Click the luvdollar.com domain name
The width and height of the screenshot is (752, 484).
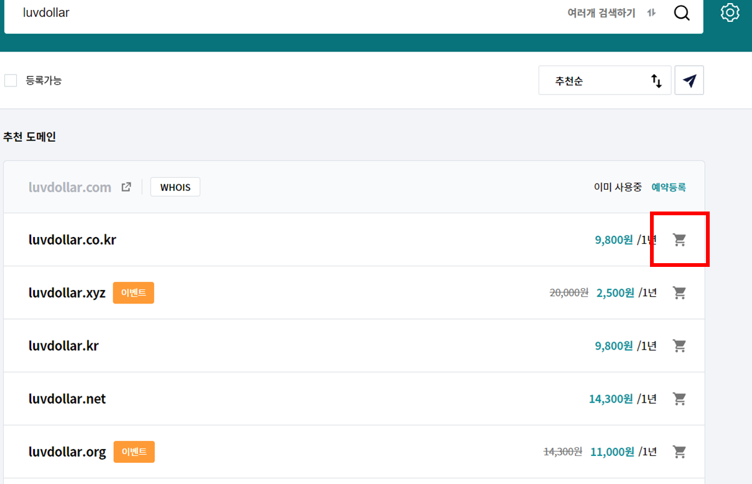point(70,187)
